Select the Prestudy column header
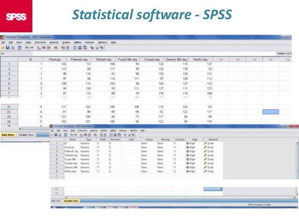 [55, 59]
